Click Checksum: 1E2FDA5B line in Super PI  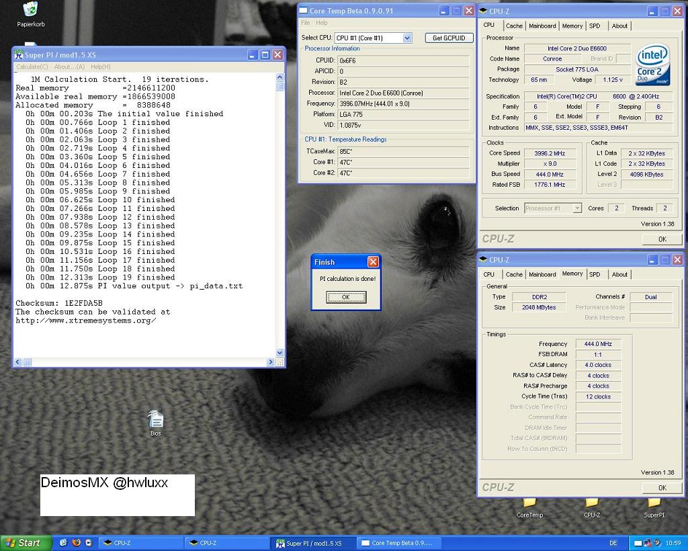59,303
